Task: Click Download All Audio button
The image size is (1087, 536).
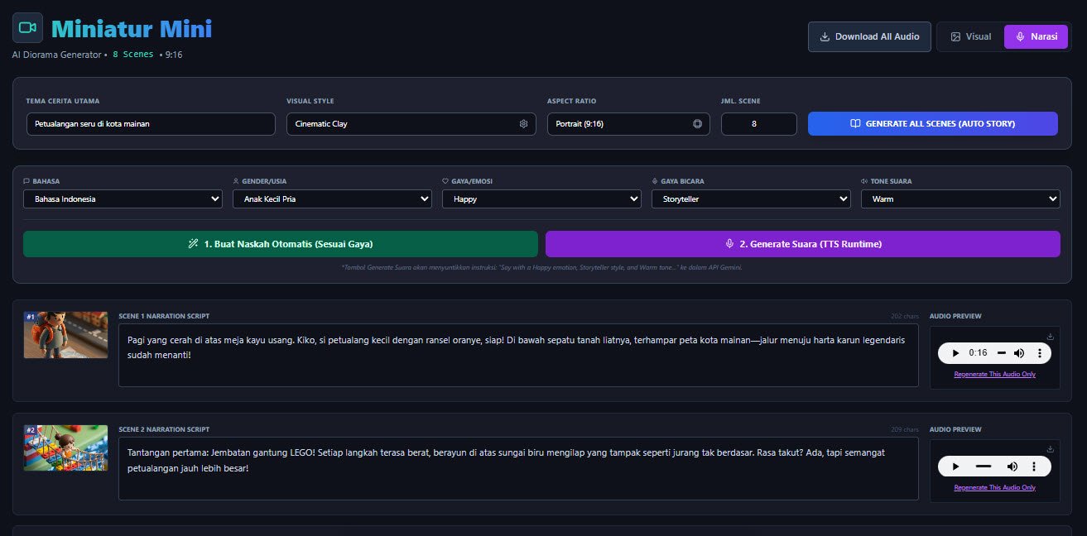Action: pos(870,36)
